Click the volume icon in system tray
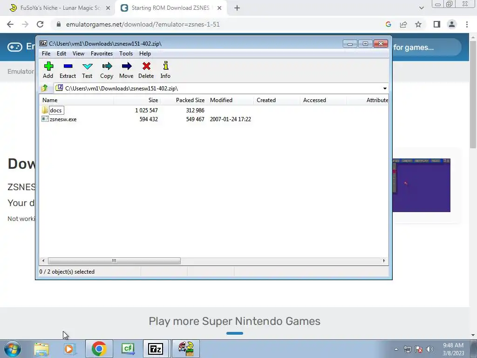Screen dimensions: 477x358 [430, 349]
